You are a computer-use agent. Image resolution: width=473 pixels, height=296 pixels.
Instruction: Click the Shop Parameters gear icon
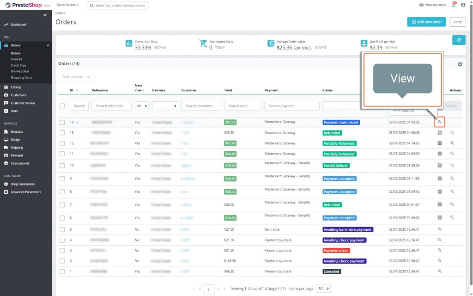point(6,184)
